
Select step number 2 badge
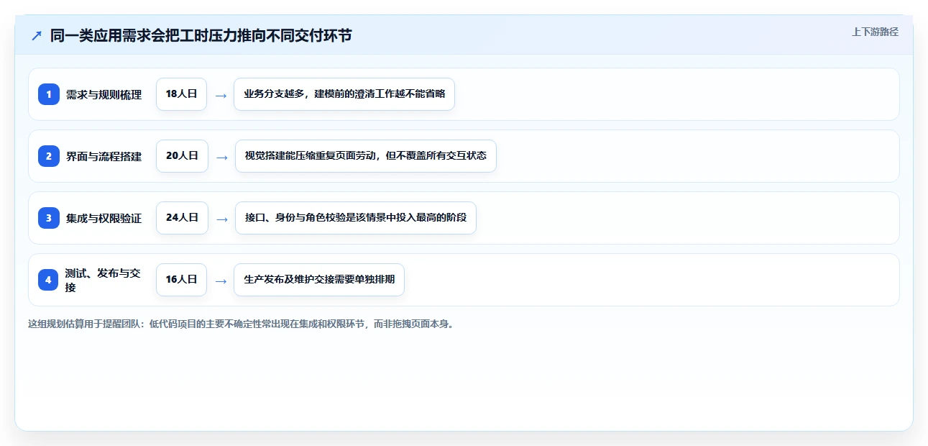coord(49,156)
